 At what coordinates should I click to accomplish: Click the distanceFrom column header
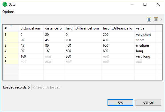[31, 28]
